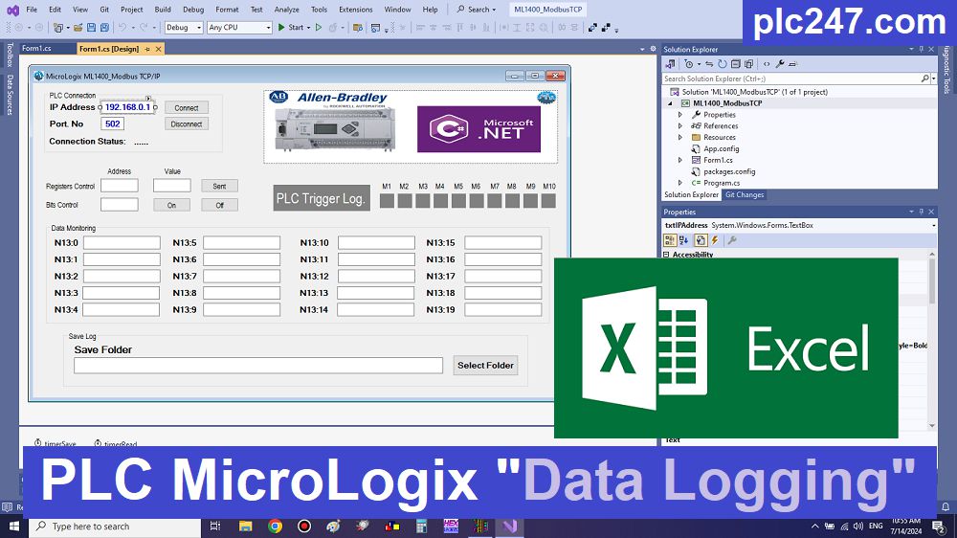Open the Build menu
This screenshot has width=957, height=538.
click(163, 10)
